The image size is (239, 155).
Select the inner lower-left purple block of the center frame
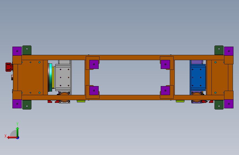point(94,91)
